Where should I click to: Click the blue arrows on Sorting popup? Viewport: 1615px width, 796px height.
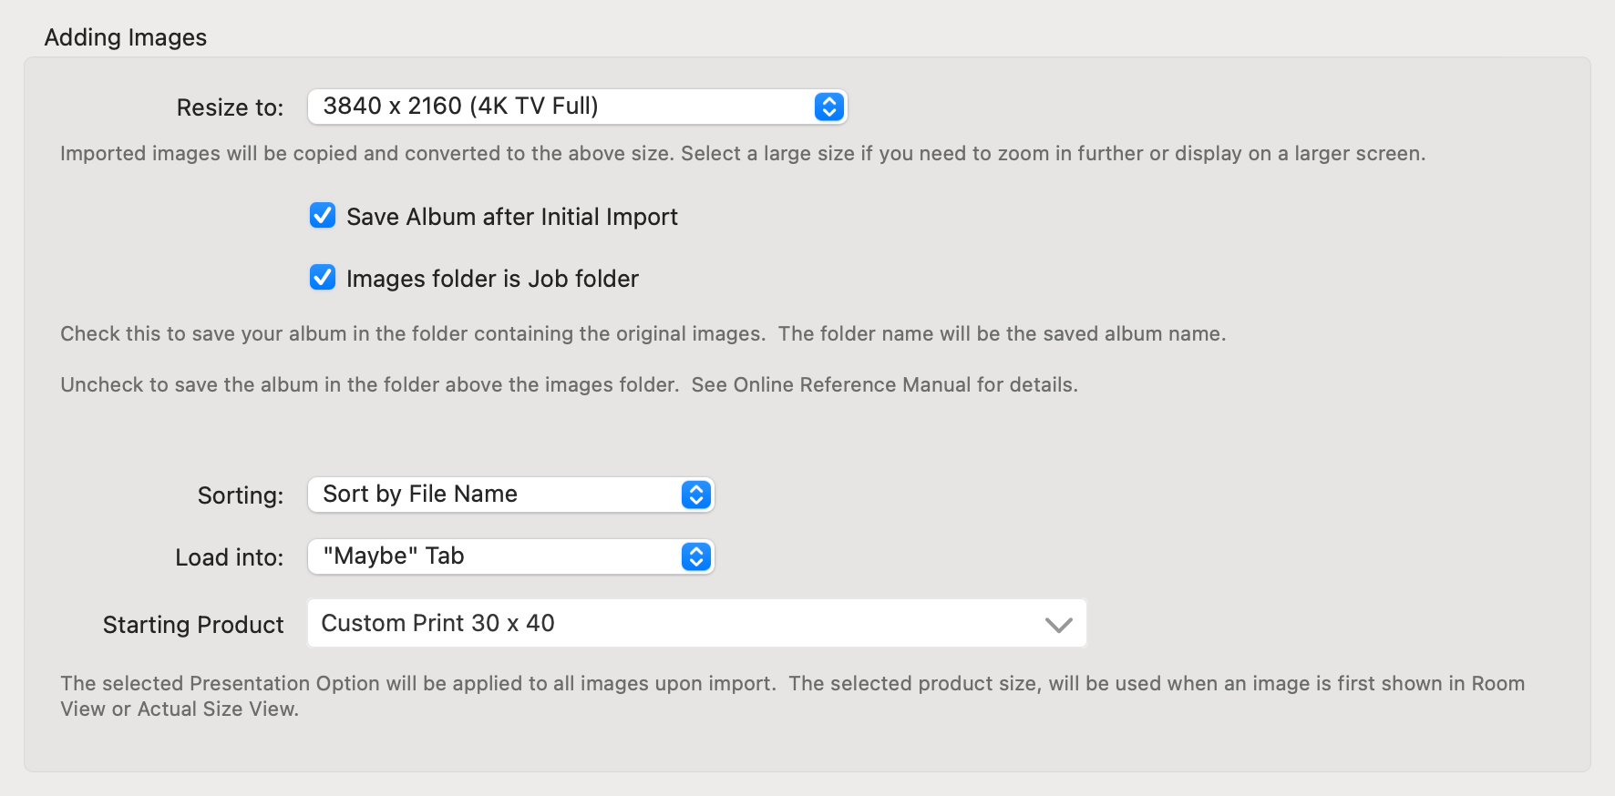click(x=696, y=495)
